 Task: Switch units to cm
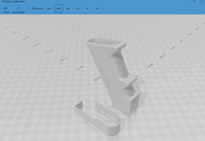point(68,9)
